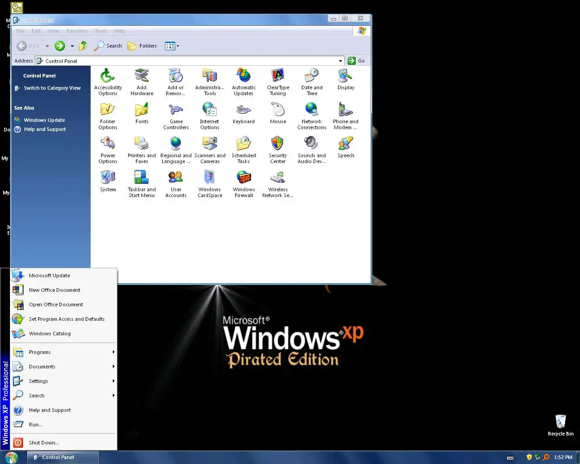Expand the Address bar dropdown arrow
Screen dimensions: 580x464
click(340, 61)
